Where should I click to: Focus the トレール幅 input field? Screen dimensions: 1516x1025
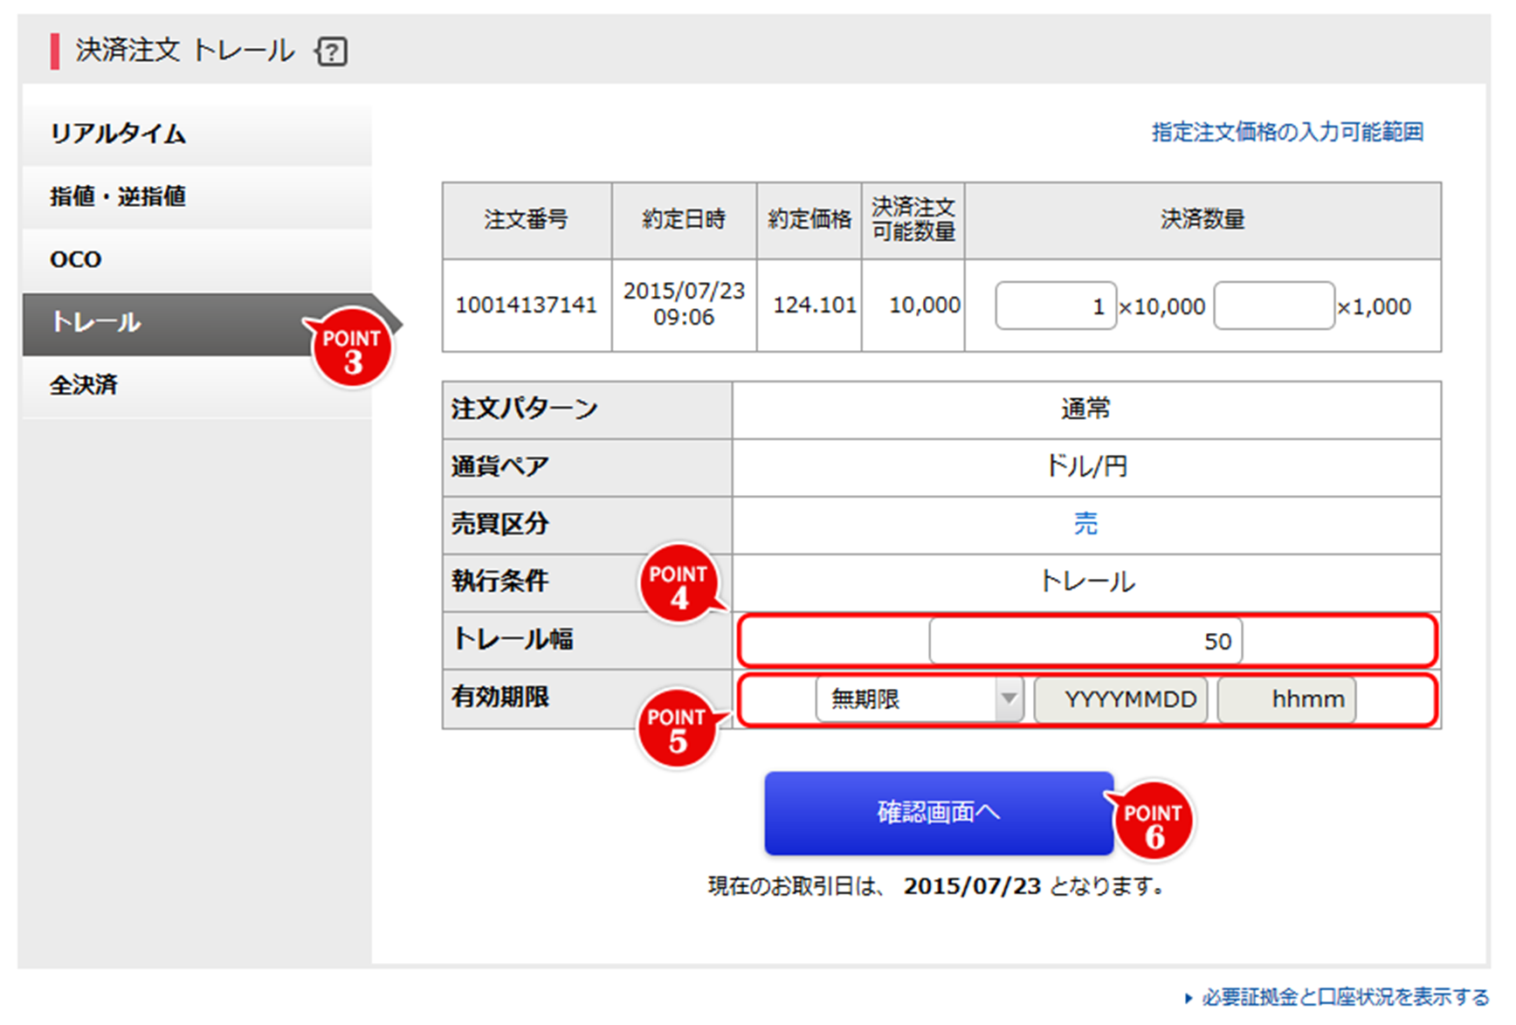point(1085,642)
